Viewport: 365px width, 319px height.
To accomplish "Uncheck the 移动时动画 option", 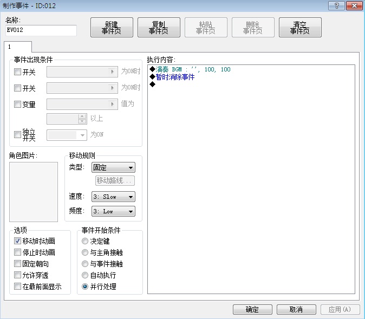I will (17, 241).
